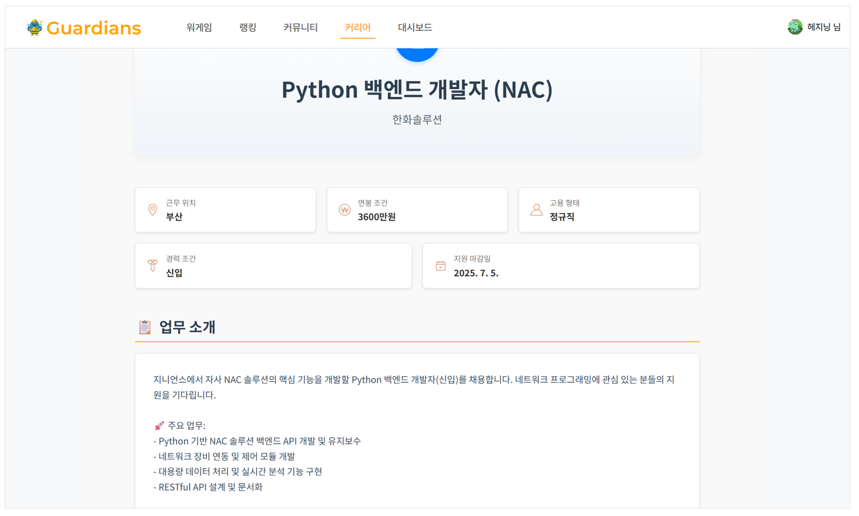Click the blue company logo circle
Image resolution: width=859 pixels, height=516 pixels.
[417, 54]
